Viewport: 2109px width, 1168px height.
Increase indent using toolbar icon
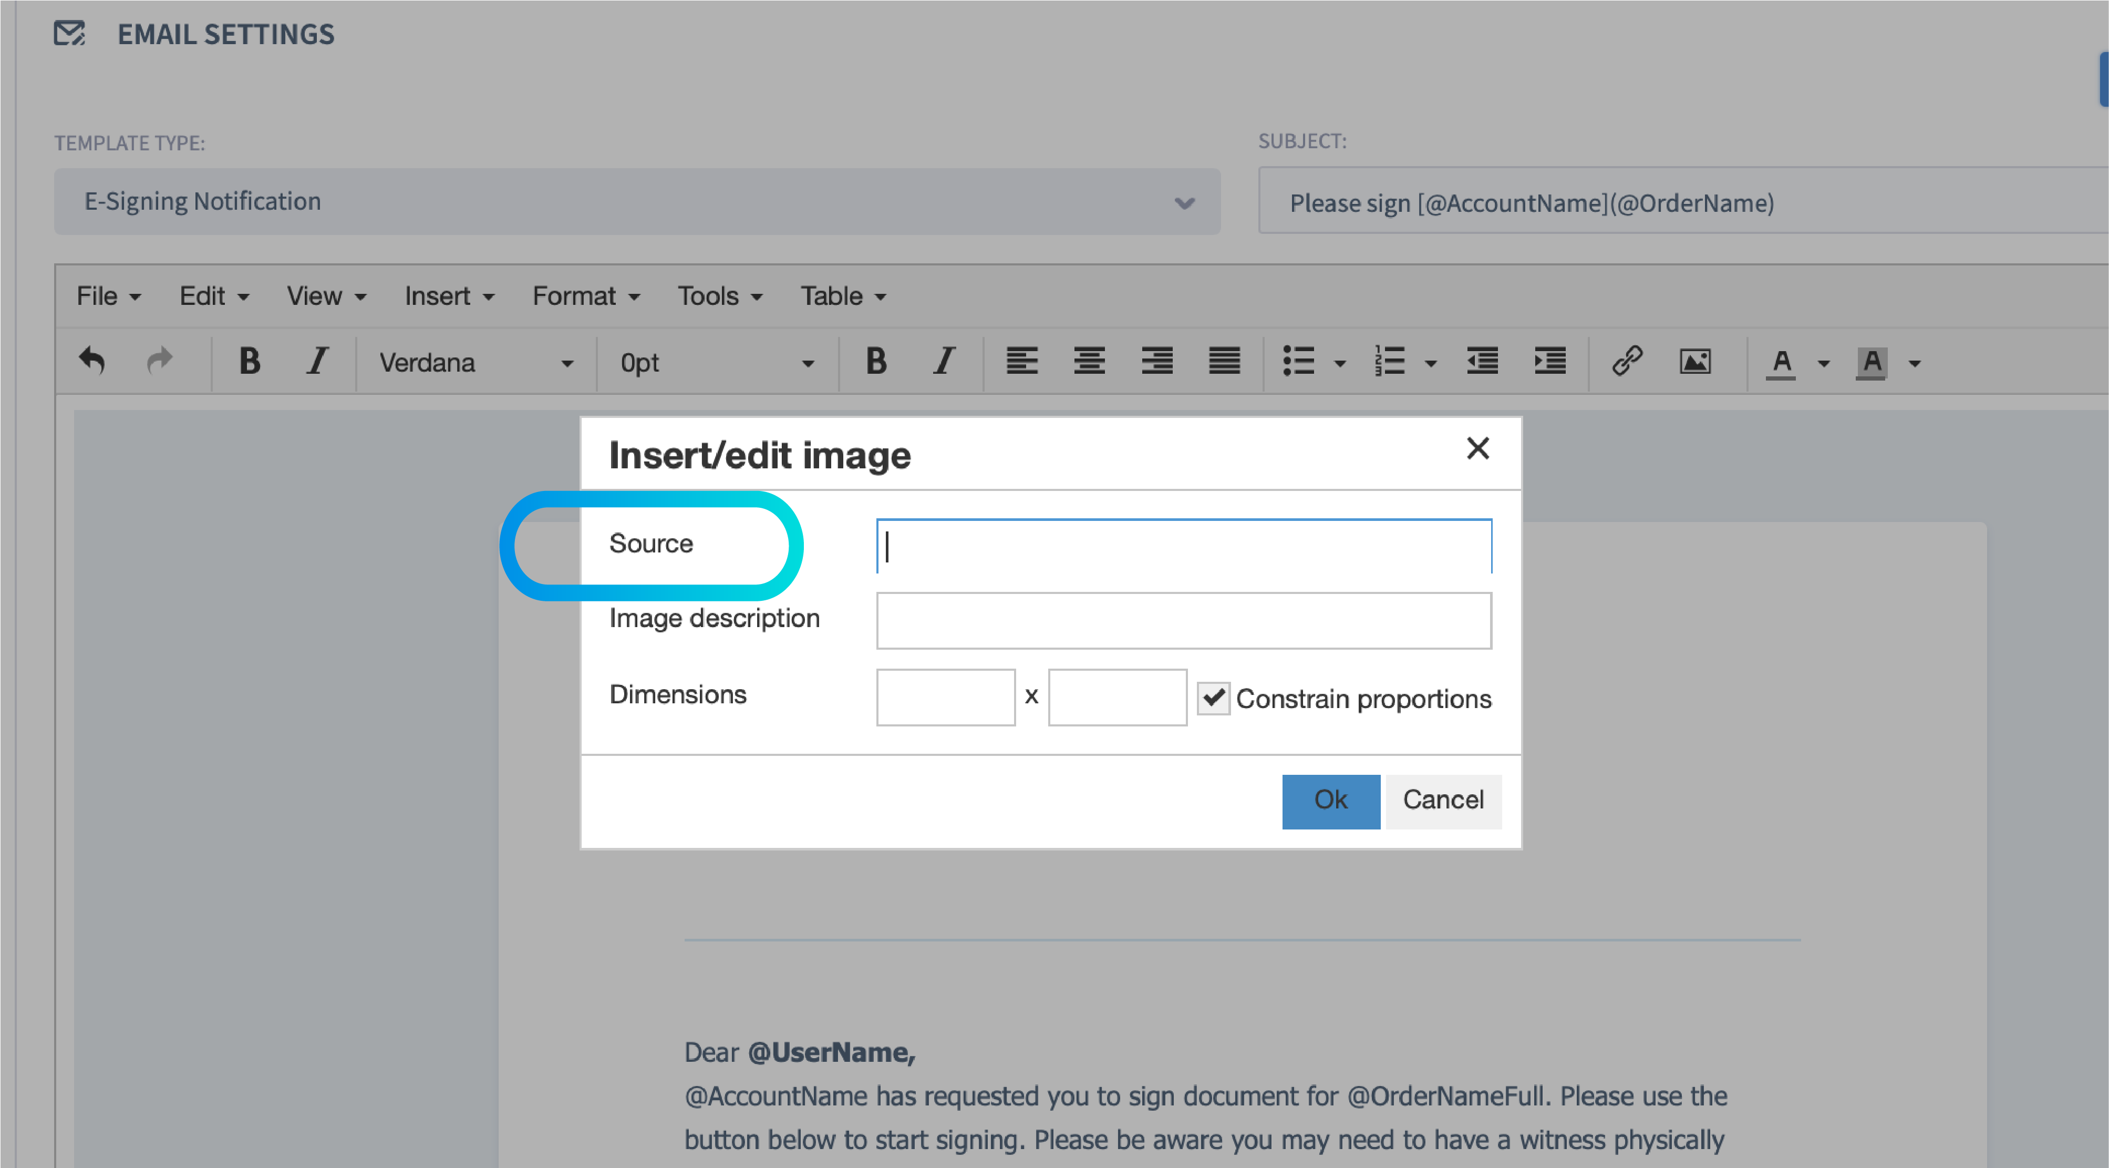[x=1550, y=361]
